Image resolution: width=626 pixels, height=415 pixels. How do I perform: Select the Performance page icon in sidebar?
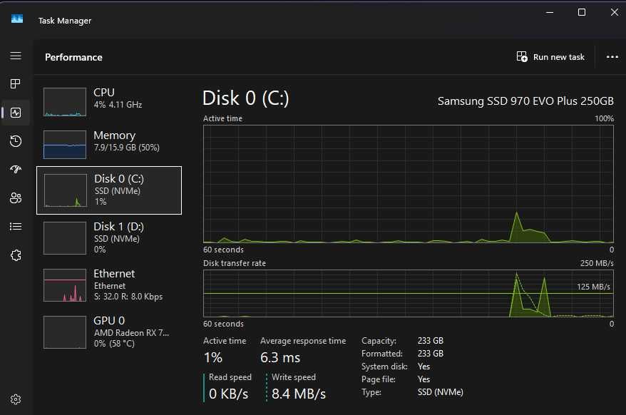[16, 113]
